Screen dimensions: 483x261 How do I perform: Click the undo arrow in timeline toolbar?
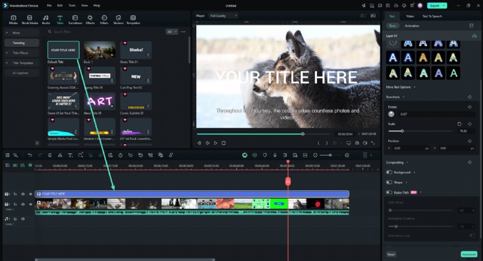tap(30, 155)
